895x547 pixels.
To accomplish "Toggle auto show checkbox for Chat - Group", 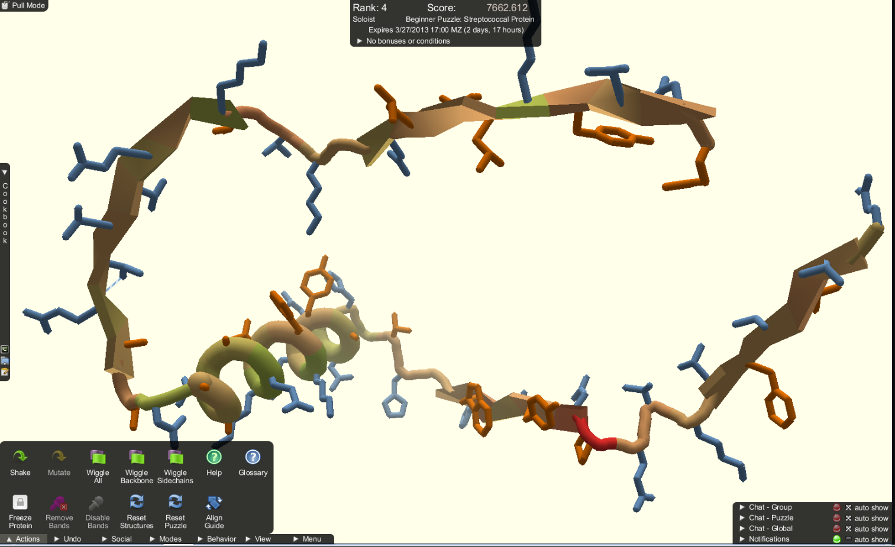I will [x=848, y=507].
